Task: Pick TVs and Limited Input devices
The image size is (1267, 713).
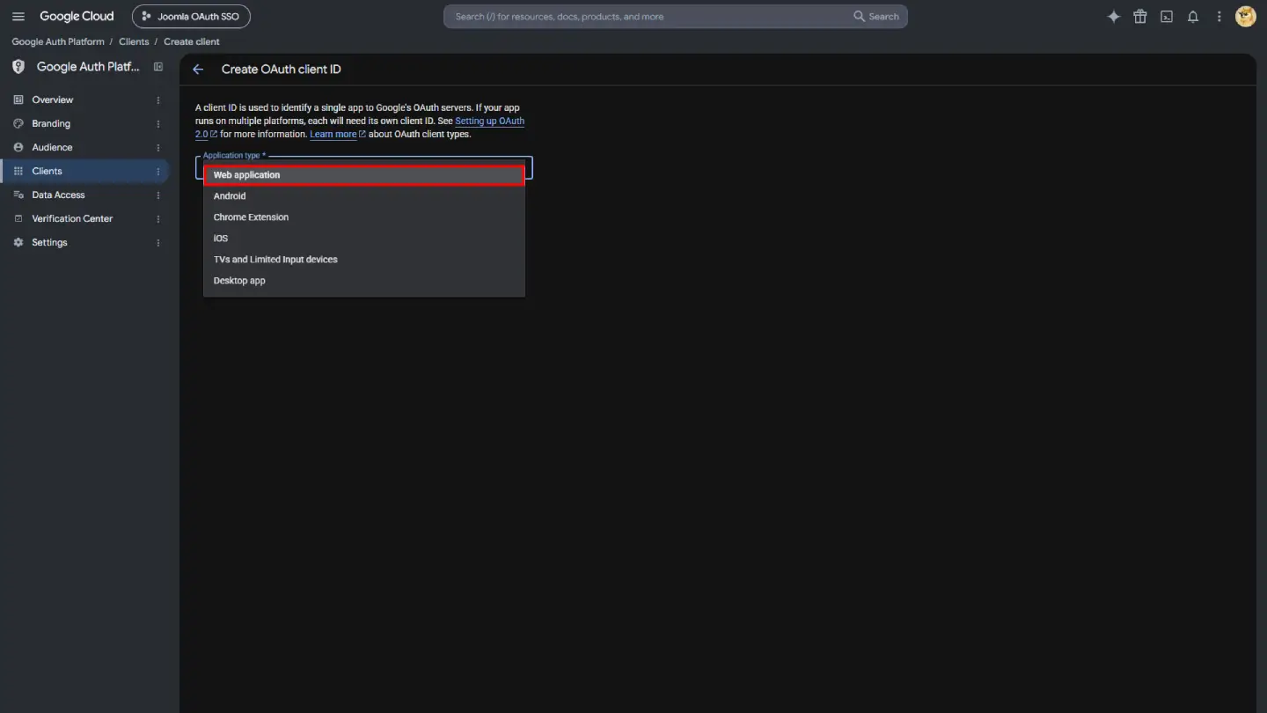Action: point(364,260)
